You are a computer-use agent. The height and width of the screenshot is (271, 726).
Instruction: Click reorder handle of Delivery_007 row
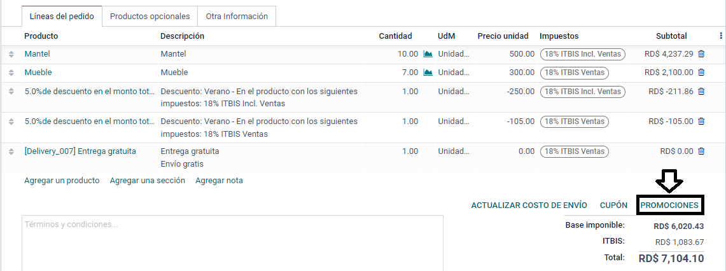tap(11, 151)
